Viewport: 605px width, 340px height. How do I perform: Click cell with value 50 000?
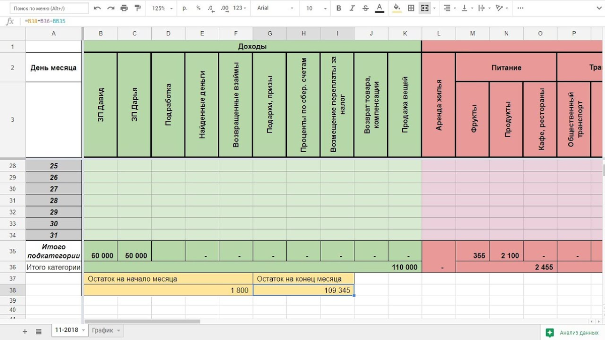135,251
